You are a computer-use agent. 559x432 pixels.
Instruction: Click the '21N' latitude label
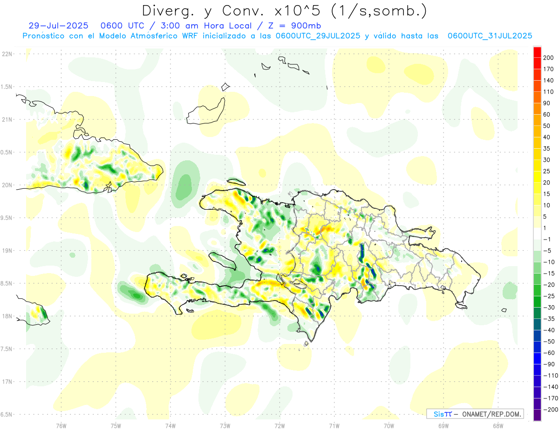coord(7,120)
